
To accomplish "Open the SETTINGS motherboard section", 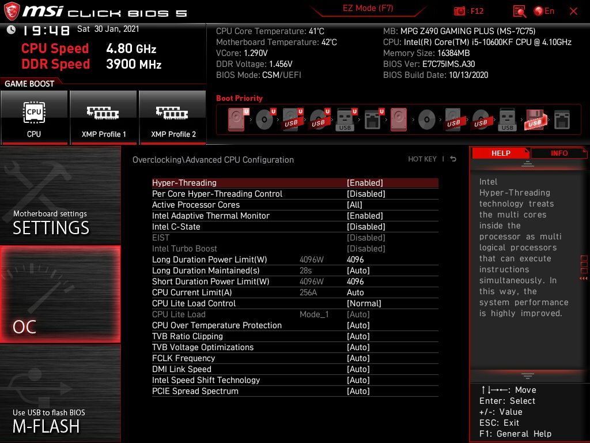I will point(60,196).
